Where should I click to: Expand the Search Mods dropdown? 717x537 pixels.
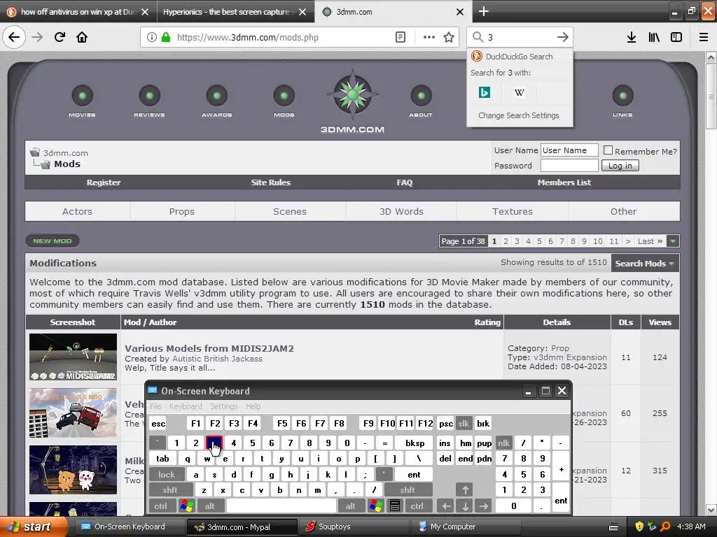coord(644,263)
